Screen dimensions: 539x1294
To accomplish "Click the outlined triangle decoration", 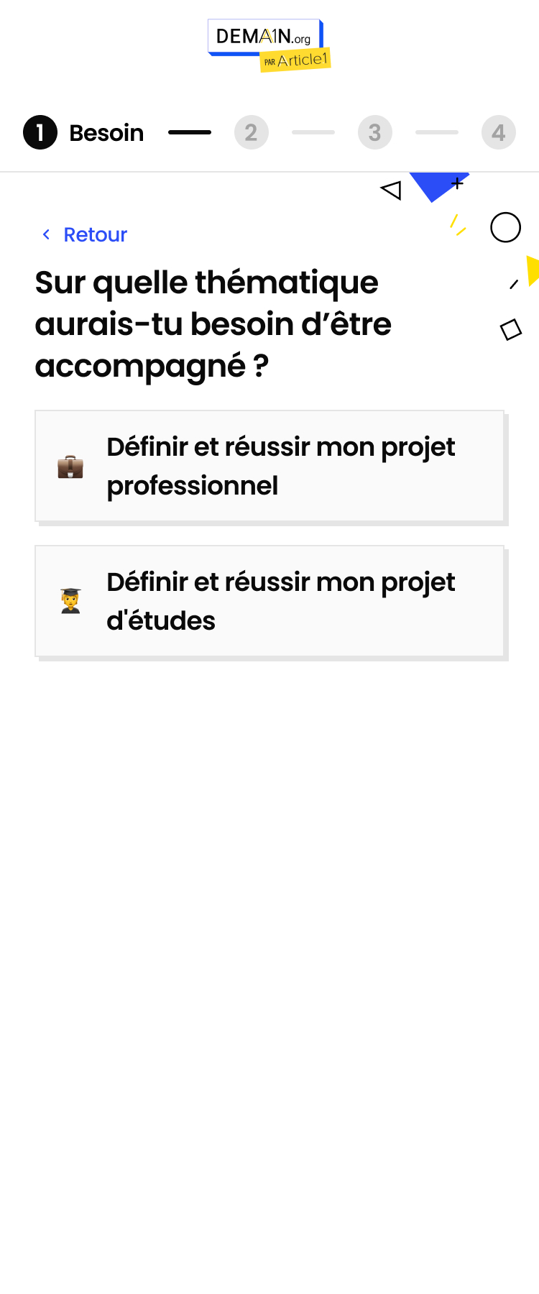I will tap(392, 190).
